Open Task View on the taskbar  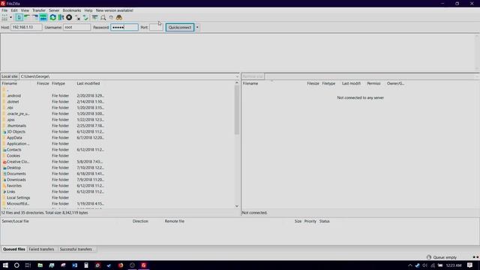pyautogui.click(x=28, y=265)
